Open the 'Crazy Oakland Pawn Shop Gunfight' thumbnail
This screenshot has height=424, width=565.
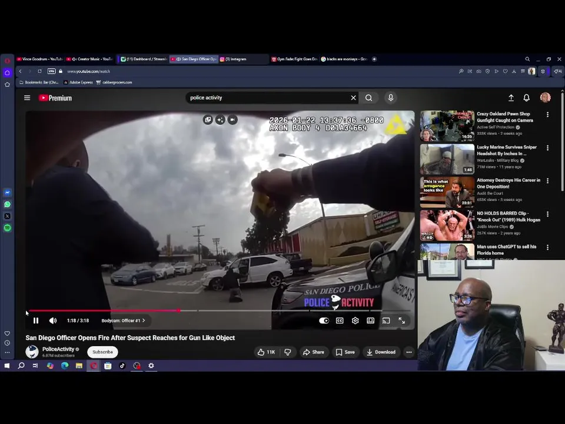447,126
